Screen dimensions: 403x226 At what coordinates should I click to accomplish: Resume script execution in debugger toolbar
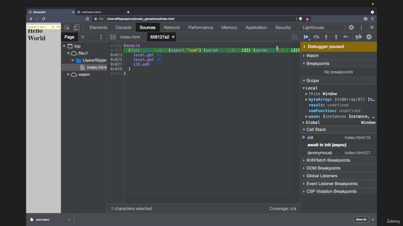(x=306, y=37)
